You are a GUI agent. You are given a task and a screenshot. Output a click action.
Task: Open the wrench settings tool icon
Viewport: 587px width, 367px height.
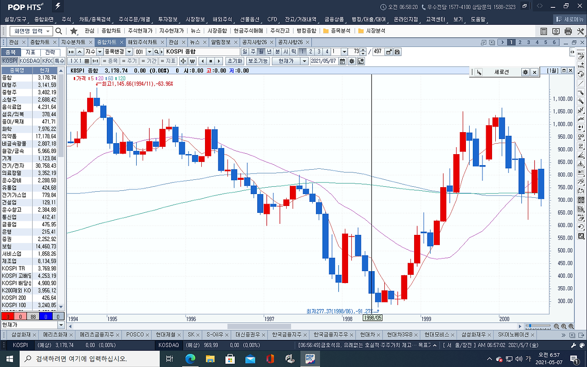(x=580, y=31)
